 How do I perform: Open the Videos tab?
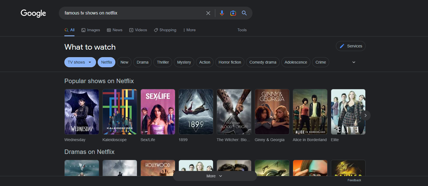tap(138, 30)
